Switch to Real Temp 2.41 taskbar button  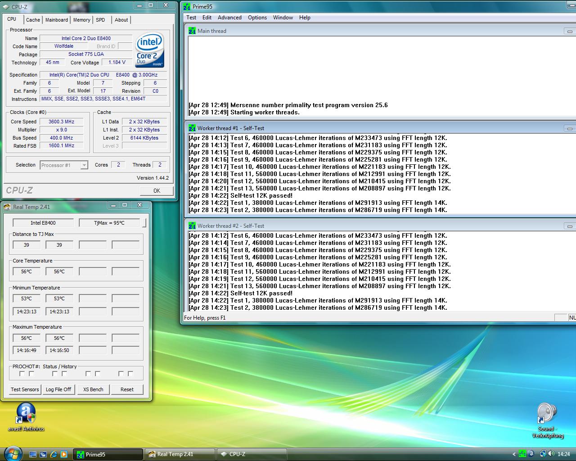[180, 454]
